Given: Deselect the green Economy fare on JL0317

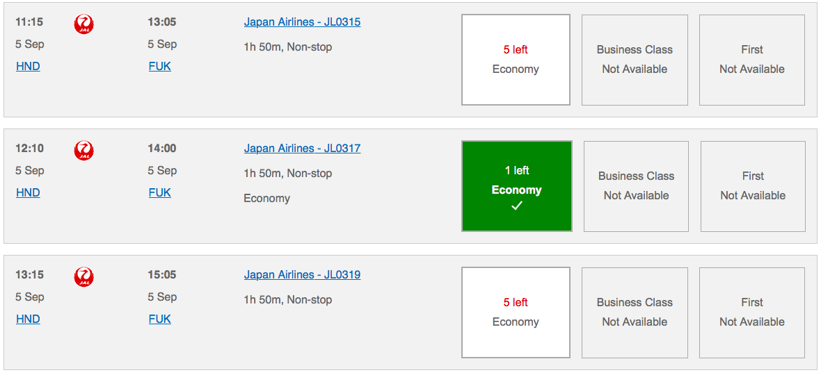Looking at the screenshot, I should [x=516, y=186].
